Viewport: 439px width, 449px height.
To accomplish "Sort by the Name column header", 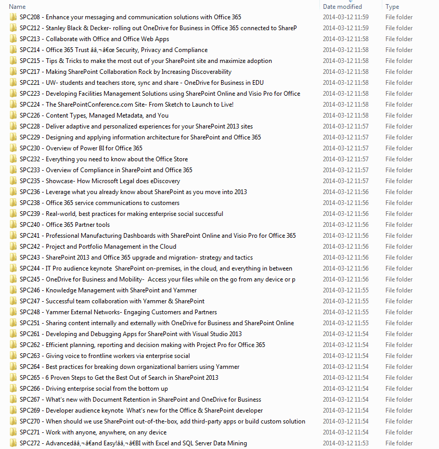I will 17,7.
